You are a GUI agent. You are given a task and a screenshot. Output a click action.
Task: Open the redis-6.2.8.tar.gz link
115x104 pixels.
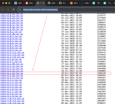tap(11, 94)
